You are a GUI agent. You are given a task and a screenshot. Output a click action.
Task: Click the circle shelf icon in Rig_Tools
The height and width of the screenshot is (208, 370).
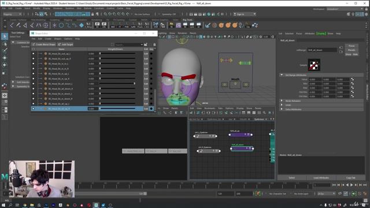(61, 25)
